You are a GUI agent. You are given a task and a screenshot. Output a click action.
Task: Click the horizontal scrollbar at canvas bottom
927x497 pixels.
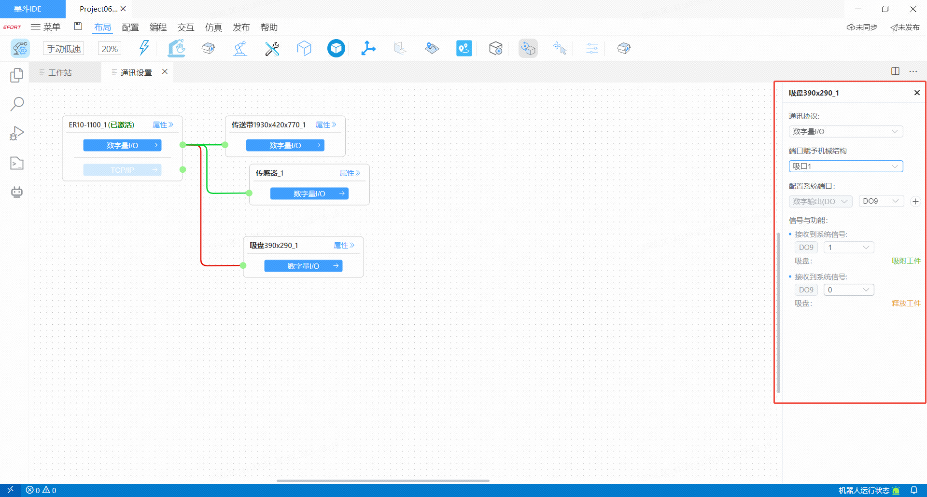coord(383,481)
